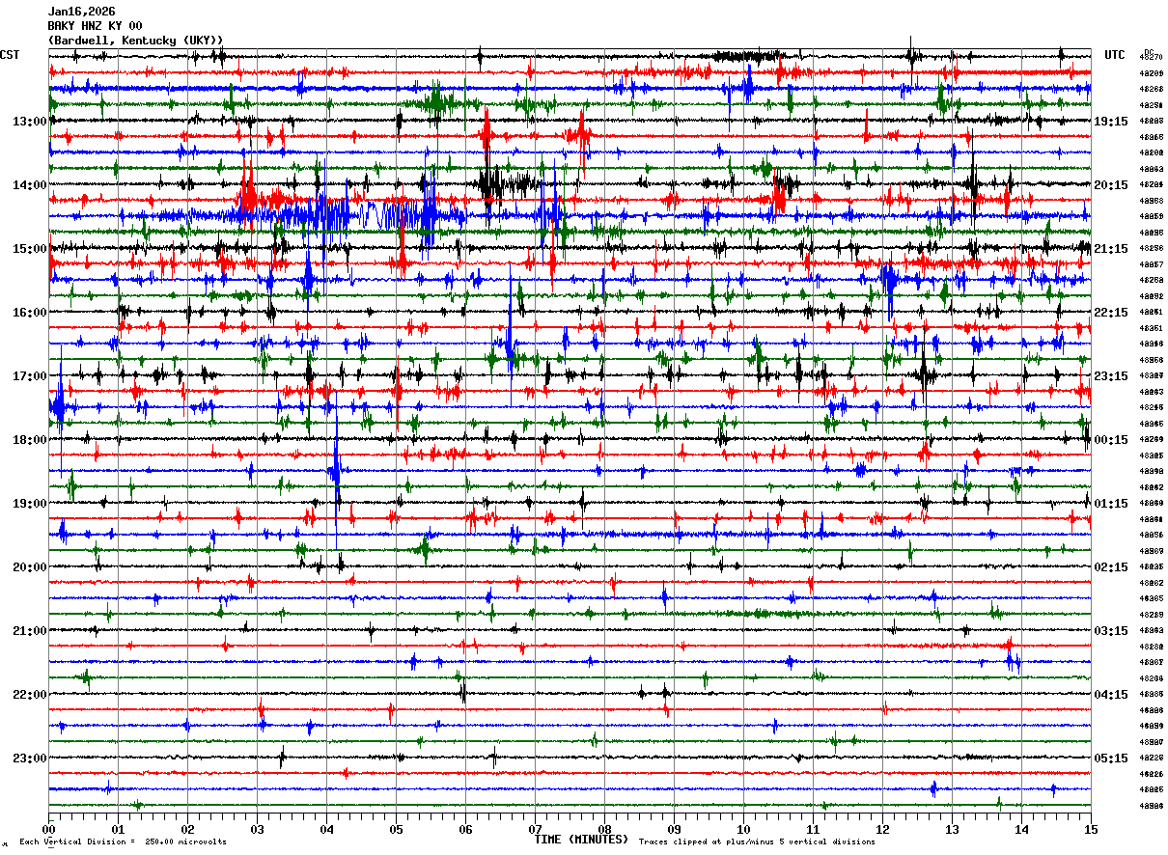This screenshot has height=855, width=1168.
Task: Select the 19:00 CST time label
Action: click(30, 504)
